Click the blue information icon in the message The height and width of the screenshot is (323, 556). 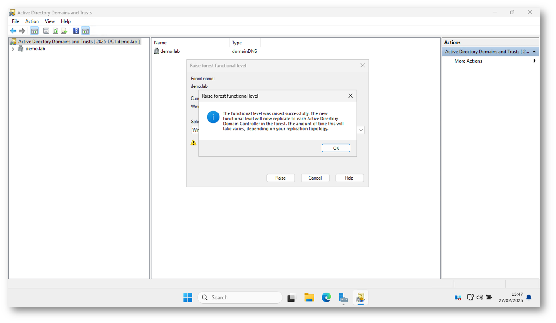213,117
